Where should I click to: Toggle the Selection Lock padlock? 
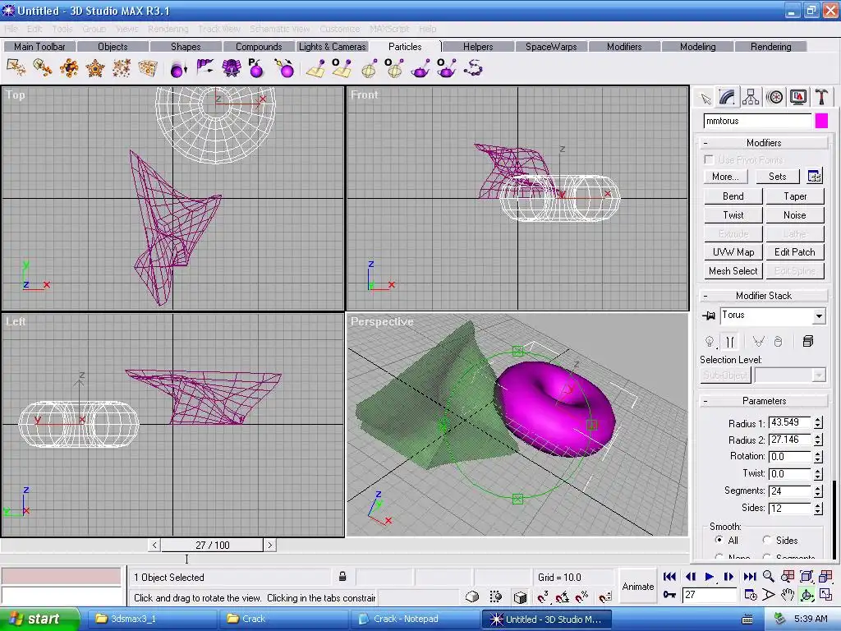pos(342,577)
